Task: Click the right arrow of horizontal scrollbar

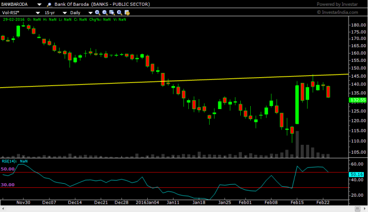Action: [365, 208]
